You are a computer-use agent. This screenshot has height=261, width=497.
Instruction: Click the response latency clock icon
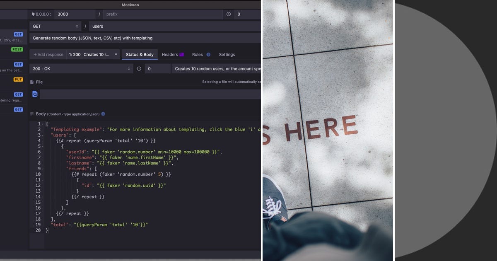(139, 69)
